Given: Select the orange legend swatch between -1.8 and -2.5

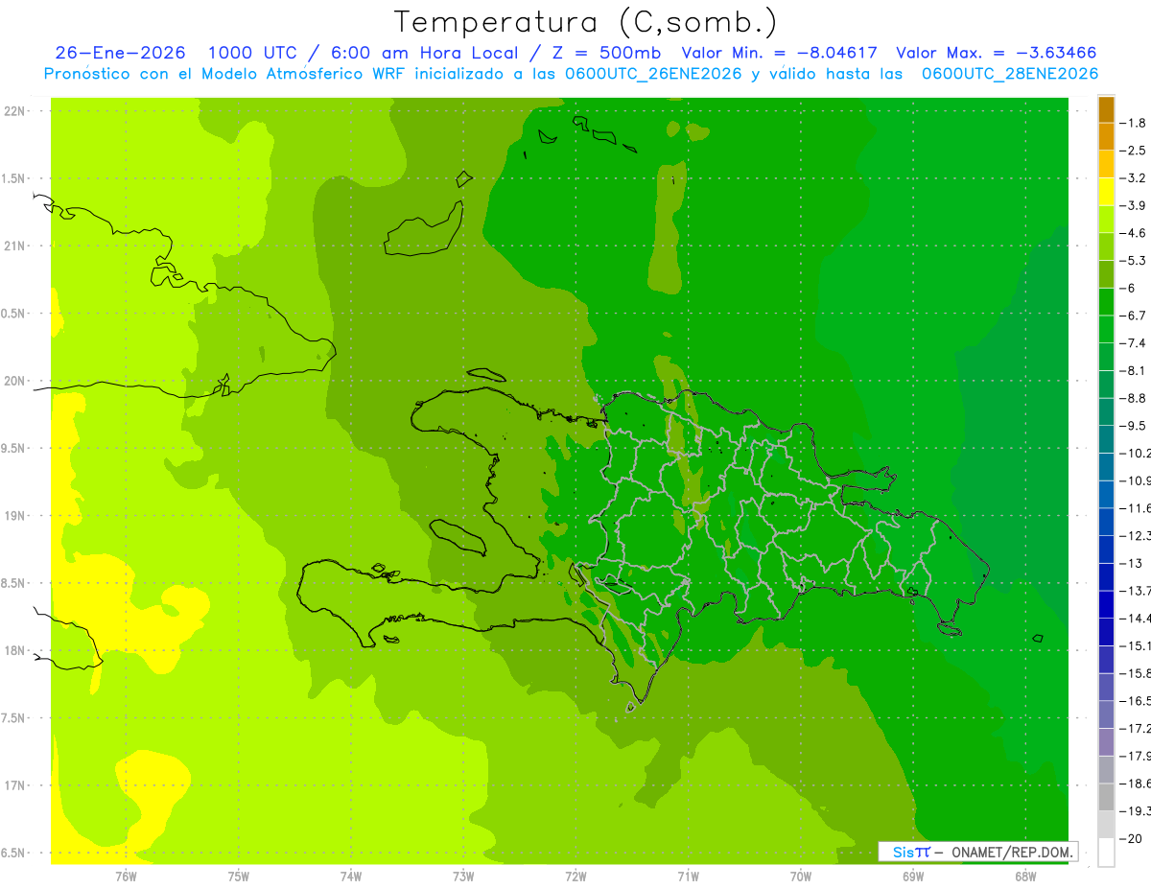Looking at the screenshot, I should (1106, 136).
